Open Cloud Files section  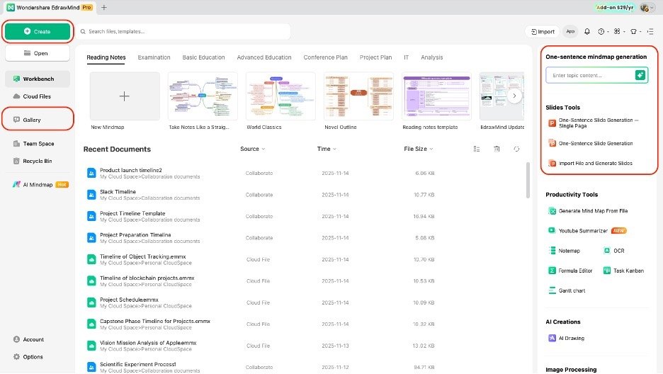[38, 96]
